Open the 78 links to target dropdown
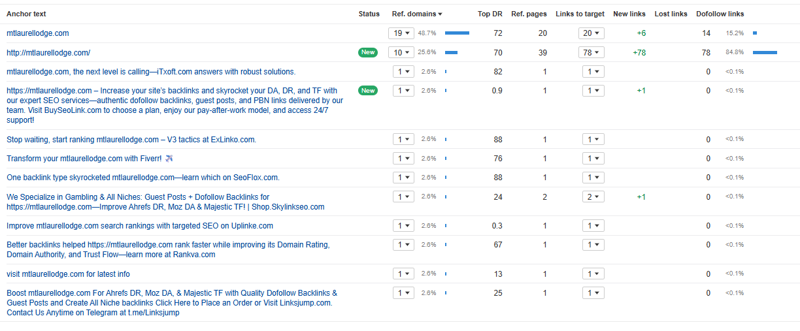 [592, 52]
